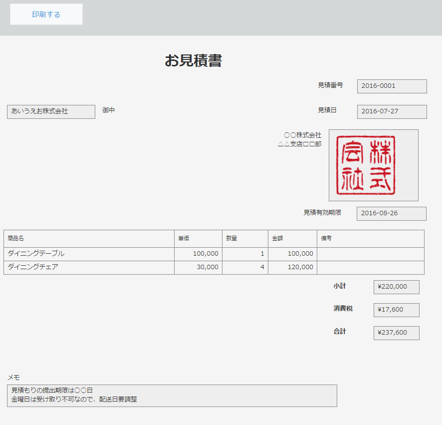Click the 商品名 column header
This screenshot has height=425, width=442.
click(x=89, y=239)
